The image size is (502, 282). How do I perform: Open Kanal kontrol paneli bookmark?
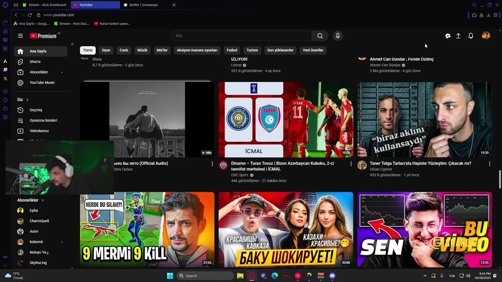tap(112, 23)
